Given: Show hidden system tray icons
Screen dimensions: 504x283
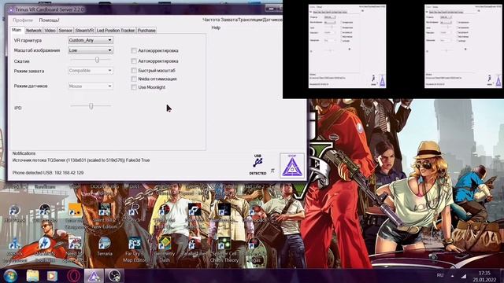Looking at the screenshot, I should pos(452,276).
